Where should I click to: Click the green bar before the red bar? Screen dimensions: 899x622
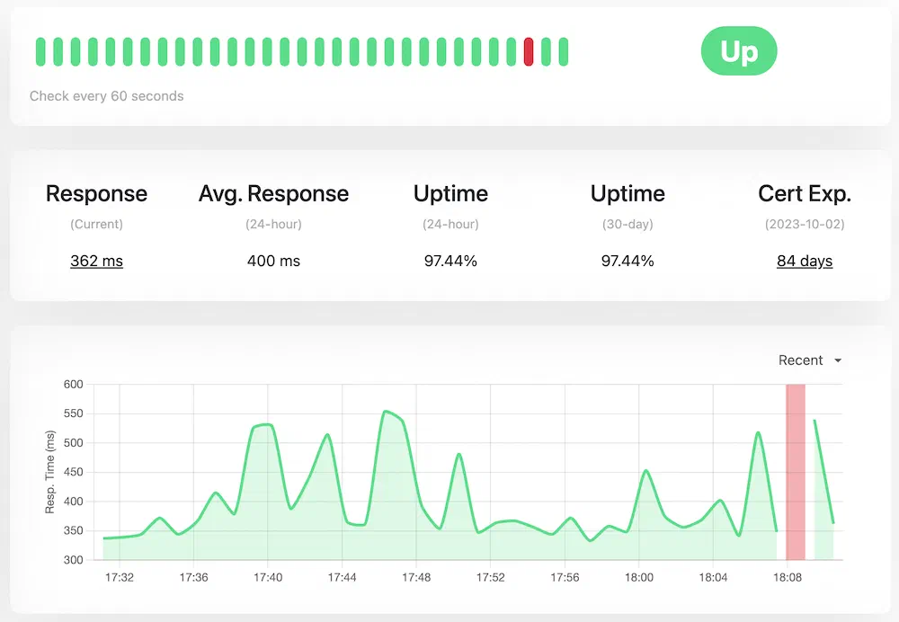tap(512, 51)
